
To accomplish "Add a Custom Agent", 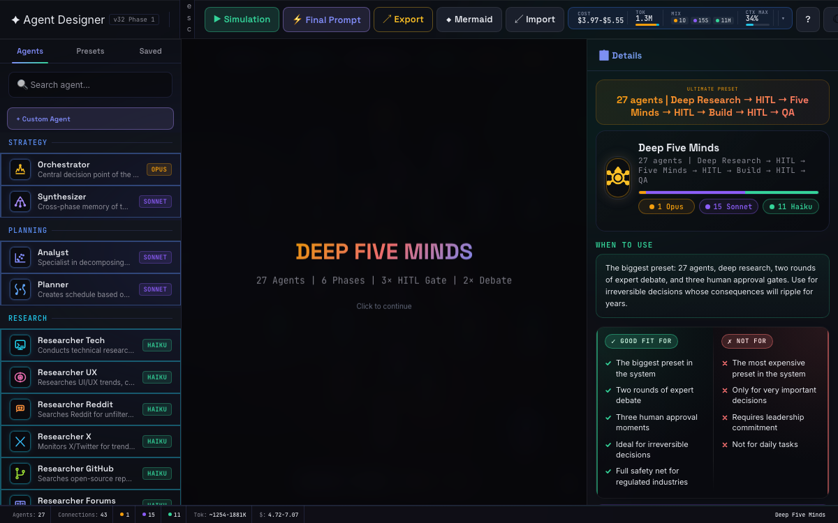I will click(x=90, y=119).
